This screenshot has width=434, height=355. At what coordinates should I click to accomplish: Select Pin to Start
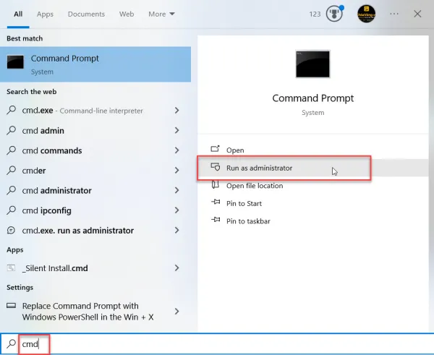(x=313, y=203)
